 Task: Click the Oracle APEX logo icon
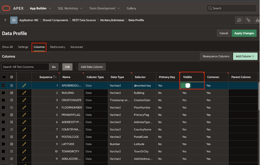tap(6, 8)
